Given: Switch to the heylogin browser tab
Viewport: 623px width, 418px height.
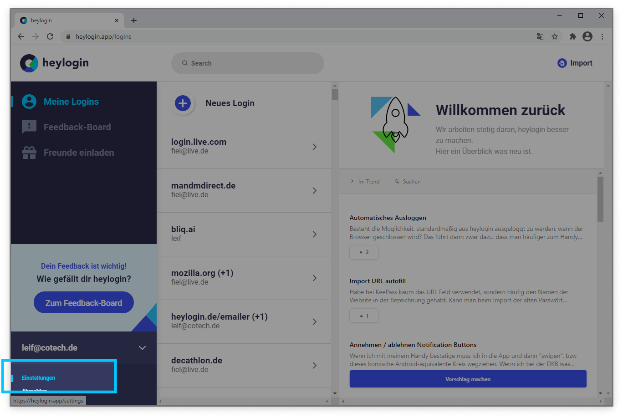Looking at the screenshot, I should pyautogui.click(x=68, y=20).
